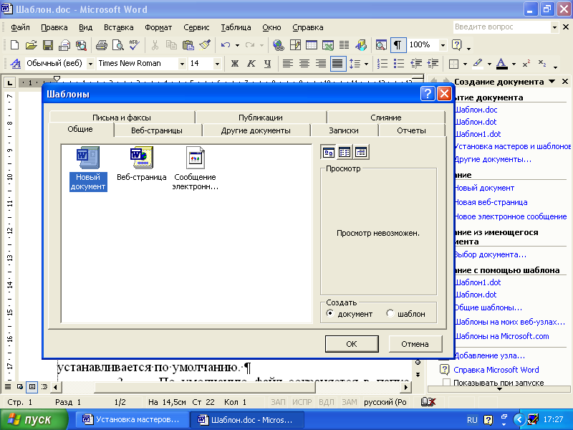
Task: Switch the dialog to large icons view
Action: tap(329, 152)
